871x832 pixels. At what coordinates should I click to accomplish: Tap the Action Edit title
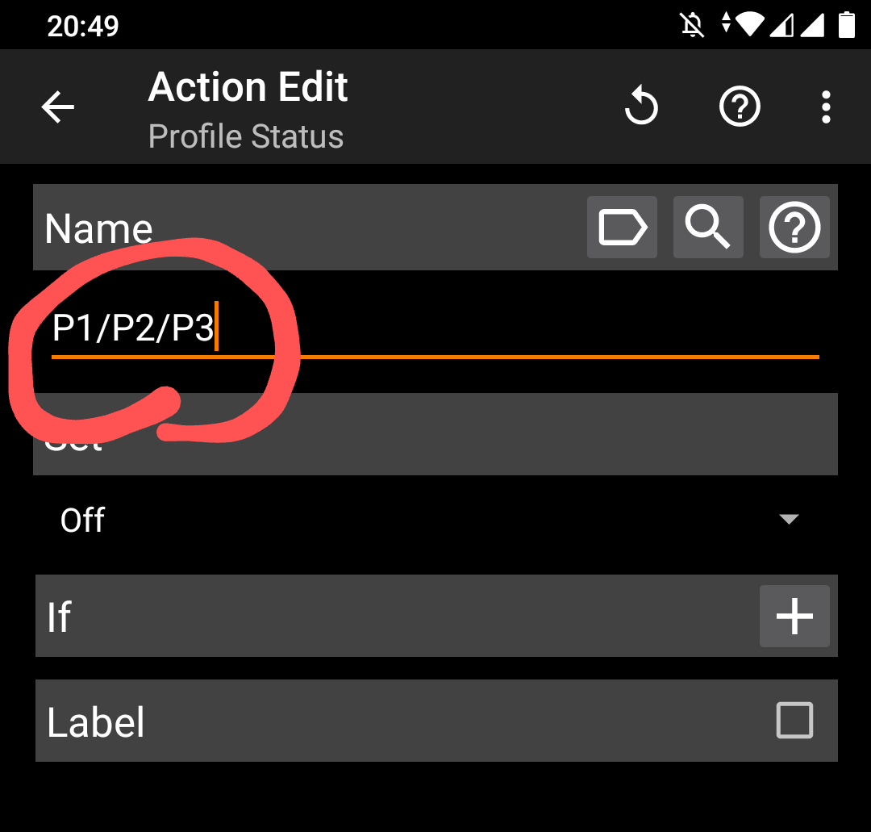(x=248, y=87)
